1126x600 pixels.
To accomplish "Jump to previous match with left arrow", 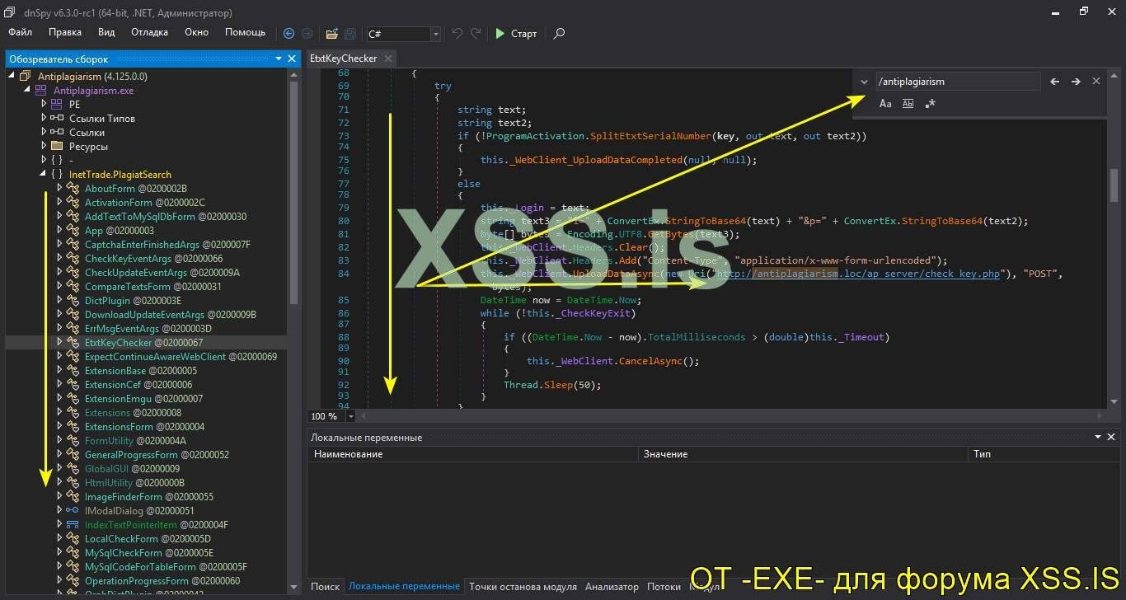I will point(1055,82).
